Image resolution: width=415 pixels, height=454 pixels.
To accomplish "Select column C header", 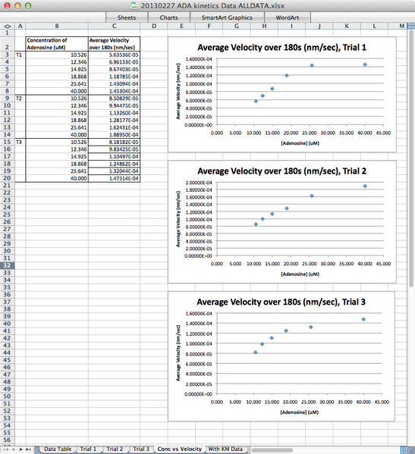I will point(115,26).
